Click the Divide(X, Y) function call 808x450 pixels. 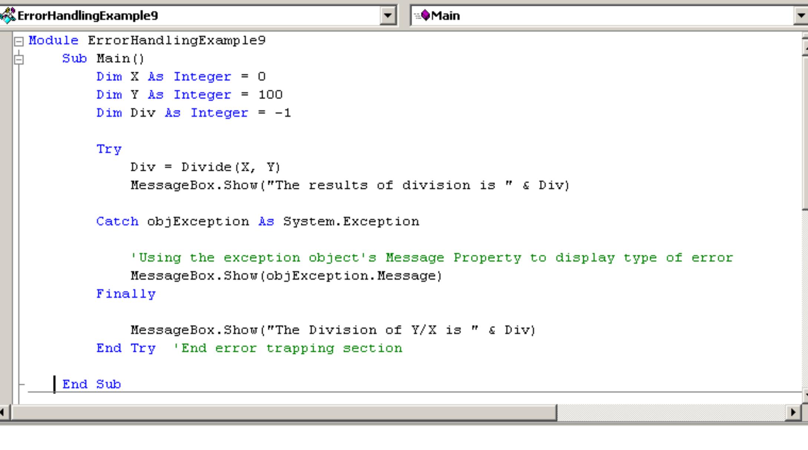click(231, 167)
